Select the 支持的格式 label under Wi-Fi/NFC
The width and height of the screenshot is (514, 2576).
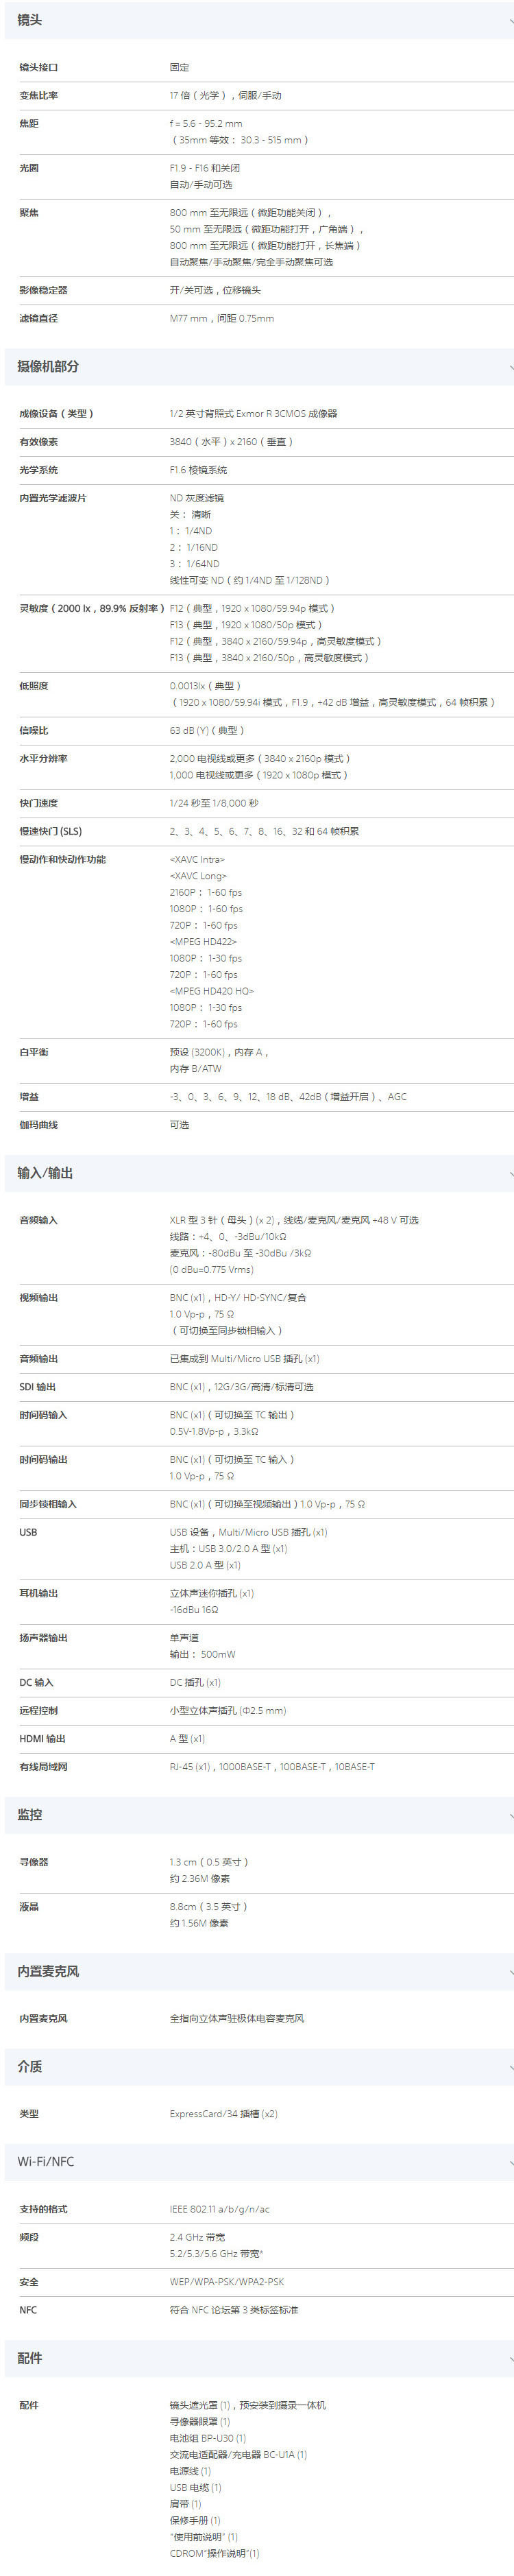[43, 2209]
